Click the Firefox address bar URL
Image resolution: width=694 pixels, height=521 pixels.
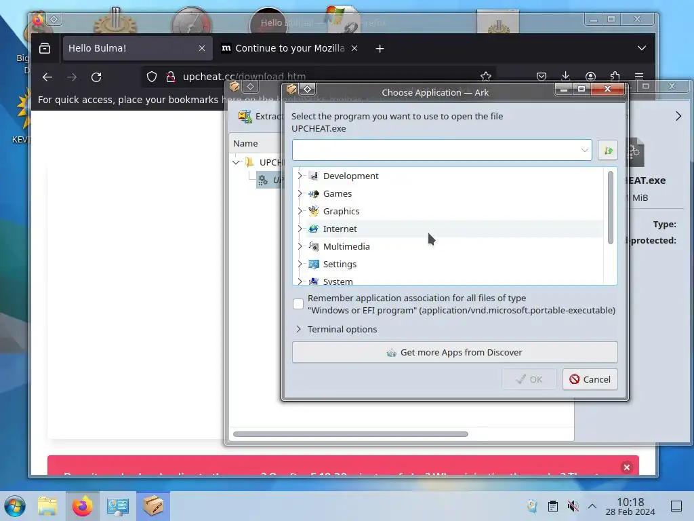[244, 77]
